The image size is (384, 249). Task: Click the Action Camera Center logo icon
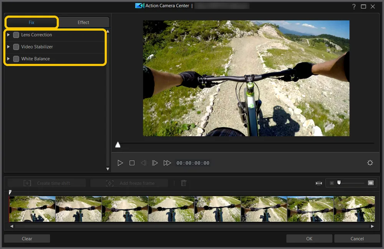coord(140,5)
